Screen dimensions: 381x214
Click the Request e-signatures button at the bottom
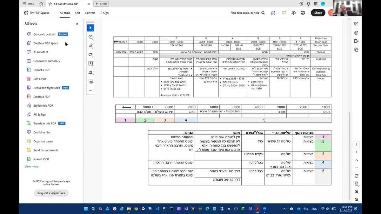pyautogui.click(x=51, y=193)
